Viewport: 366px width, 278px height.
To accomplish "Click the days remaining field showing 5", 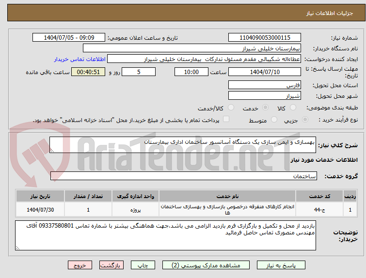I will click(x=139, y=72).
